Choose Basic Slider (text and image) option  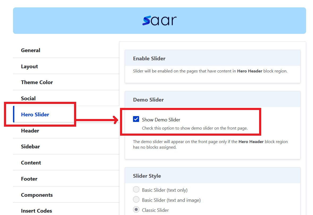pos(136,200)
